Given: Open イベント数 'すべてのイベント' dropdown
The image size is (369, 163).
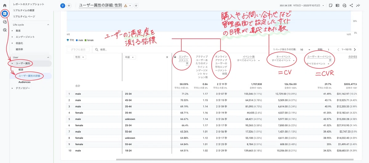Looking at the screenshot, I should coord(248,60).
